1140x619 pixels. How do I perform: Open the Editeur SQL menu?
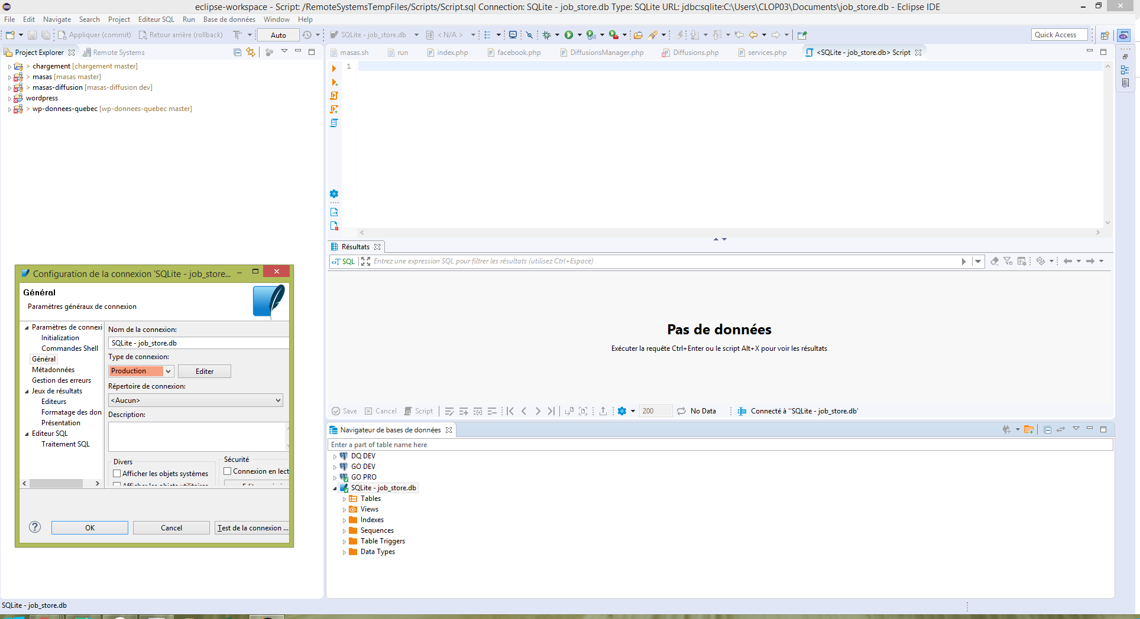click(156, 19)
